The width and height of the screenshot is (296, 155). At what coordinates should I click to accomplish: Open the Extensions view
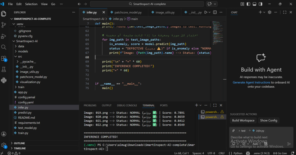coord(4,58)
